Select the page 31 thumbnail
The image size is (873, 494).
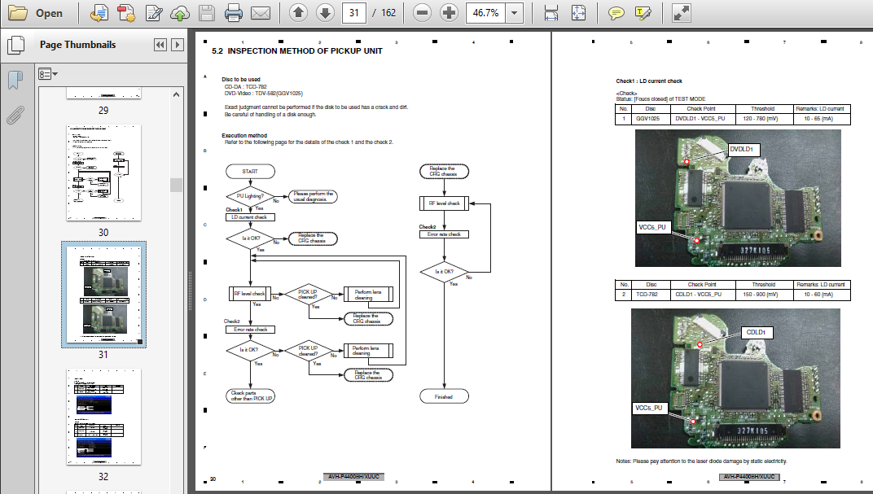tap(103, 295)
